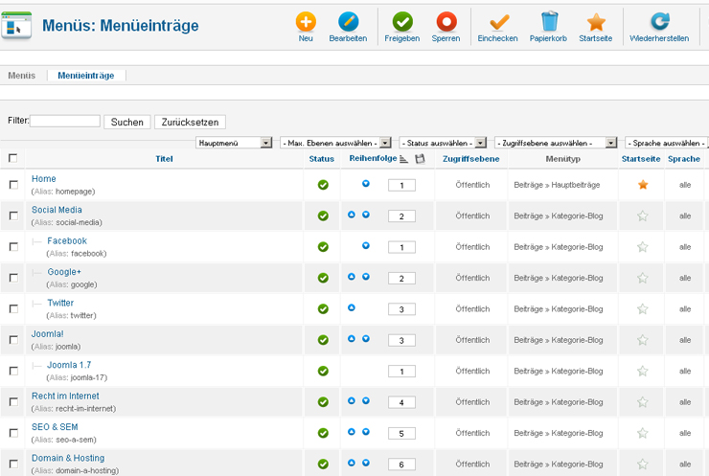709x476 pixels.
Task: Tick the select-all checkbox in table header
Action: [13, 159]
